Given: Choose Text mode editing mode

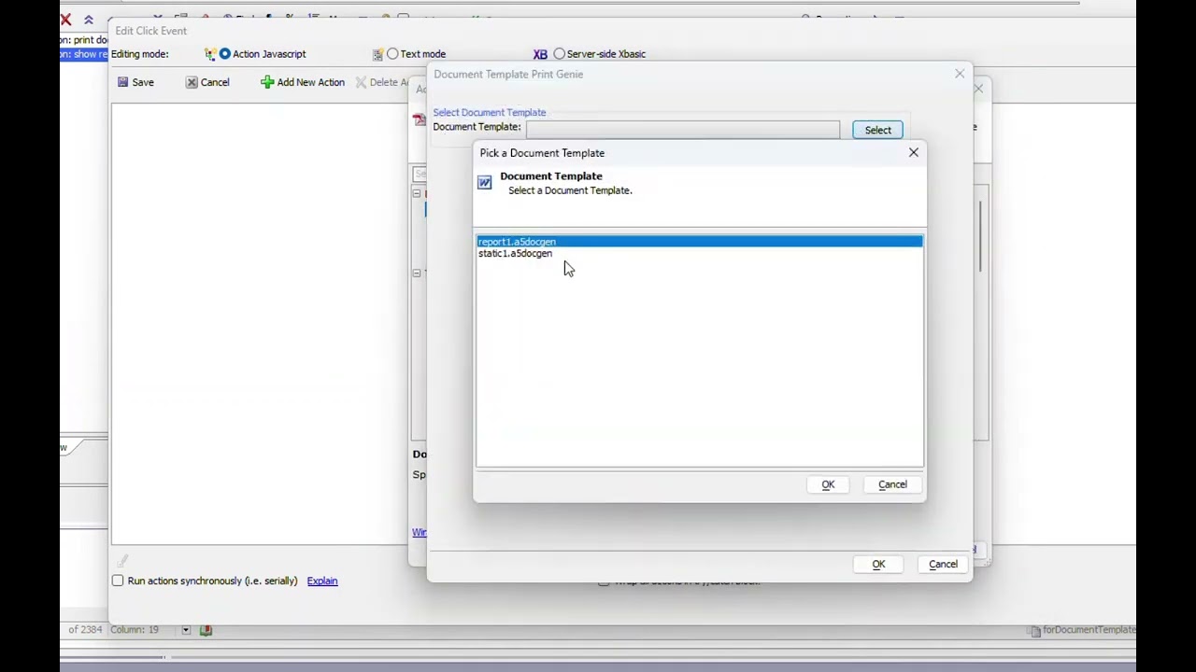Looking at the screenshot, I should pos(392,54).
